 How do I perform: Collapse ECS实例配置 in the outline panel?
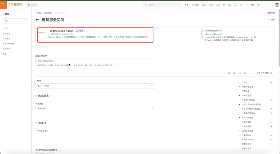pyautogui.click(x=240, y=117)
